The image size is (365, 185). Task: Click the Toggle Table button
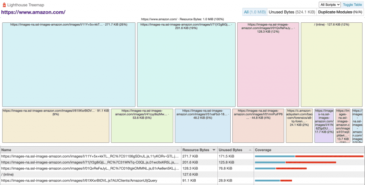click(x=353, y=5)
